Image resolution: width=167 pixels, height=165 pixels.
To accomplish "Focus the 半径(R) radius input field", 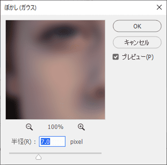I will click(x=52, y=141).
